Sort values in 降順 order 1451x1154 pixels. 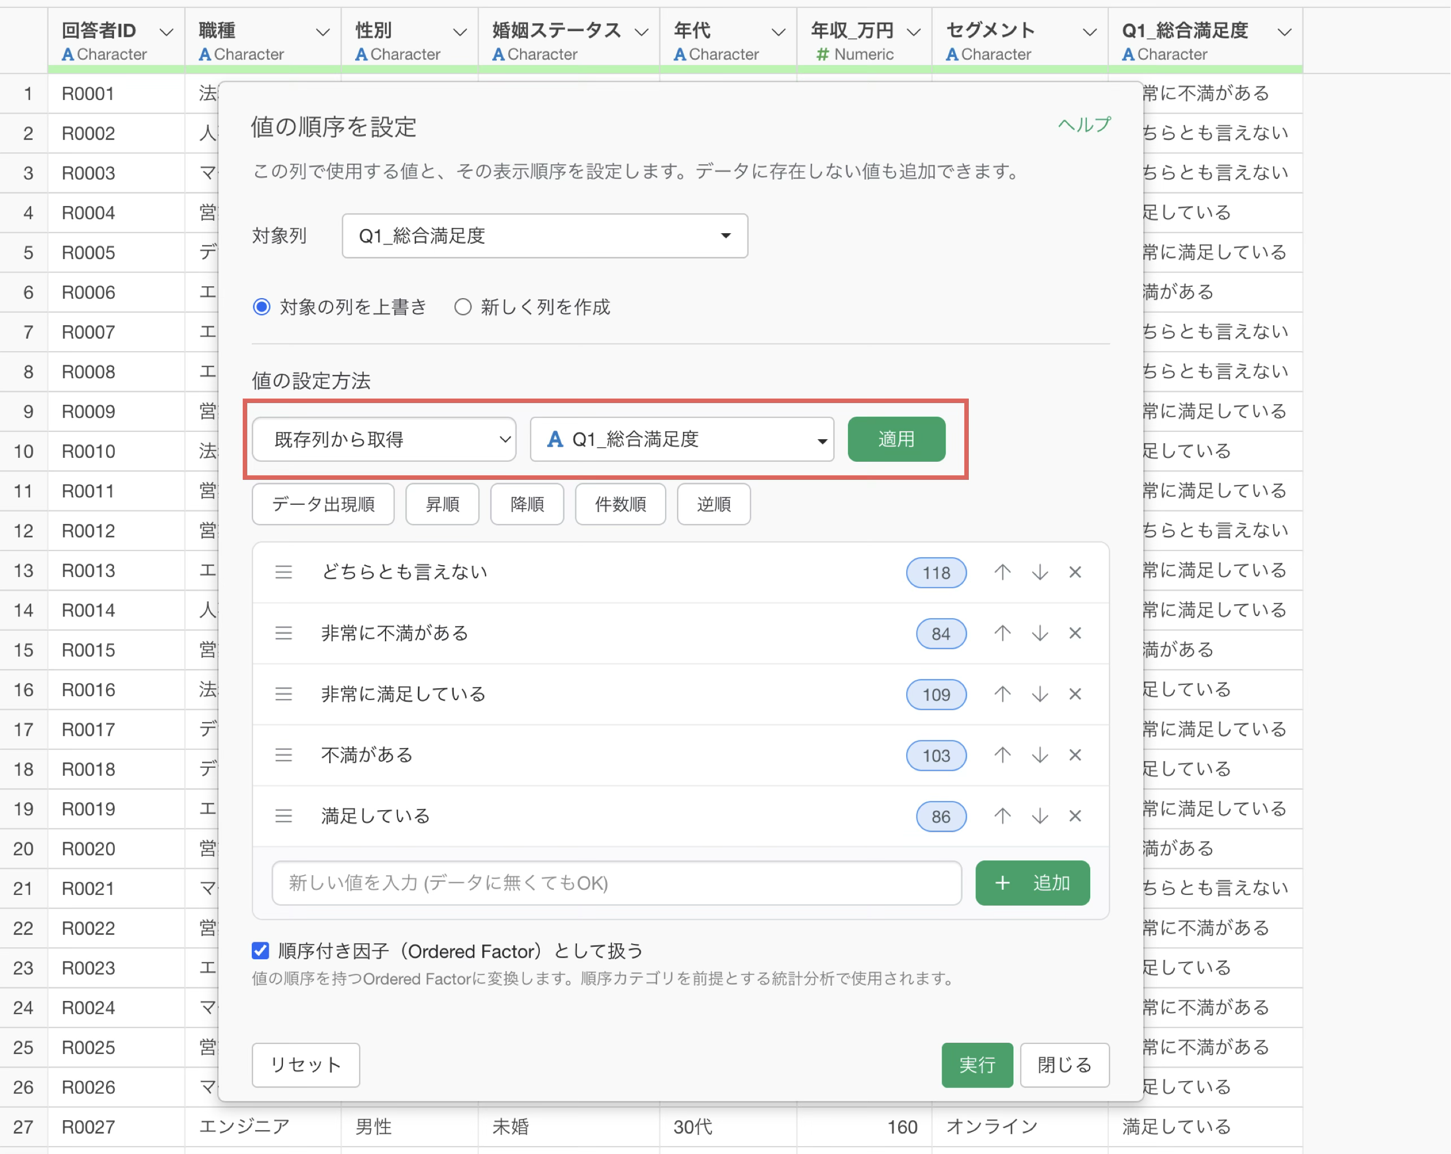pyautogui.click(x=527, y=504)
